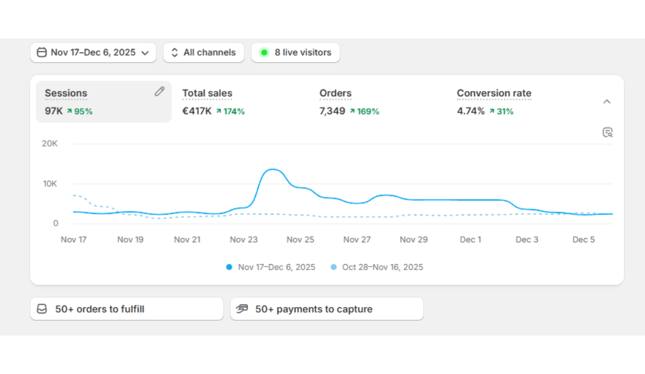Click the trend arrow next to the 31% conversion change
645x374 pixels.
[492, 111]
